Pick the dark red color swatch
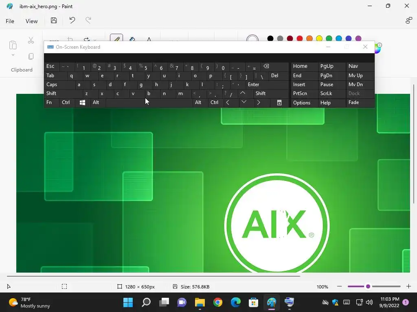Viewport: 417px width, 312px height. click(x=290, y=39)
